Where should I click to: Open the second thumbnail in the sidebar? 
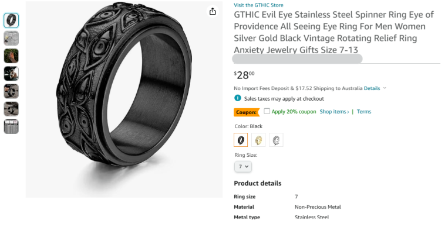click(11, 38)
